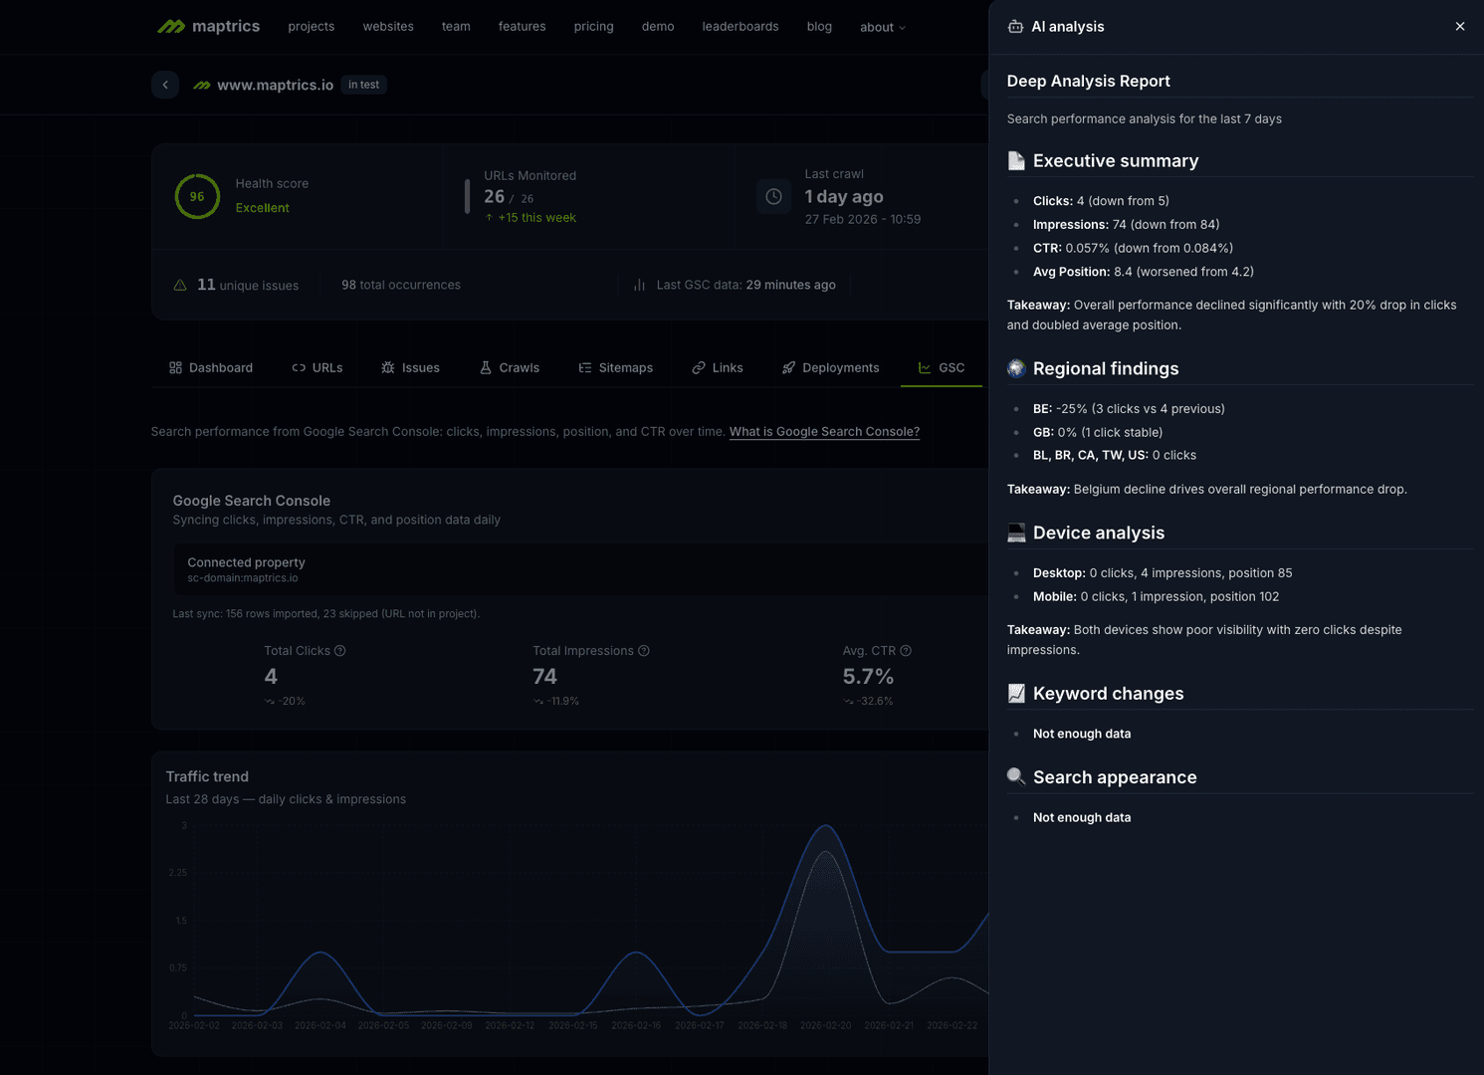Click the clock icon beside Last crawl
Image resolution: width=1484 pixels, height=1075 pixels.
pyautogui.click(x=773, y=197)
